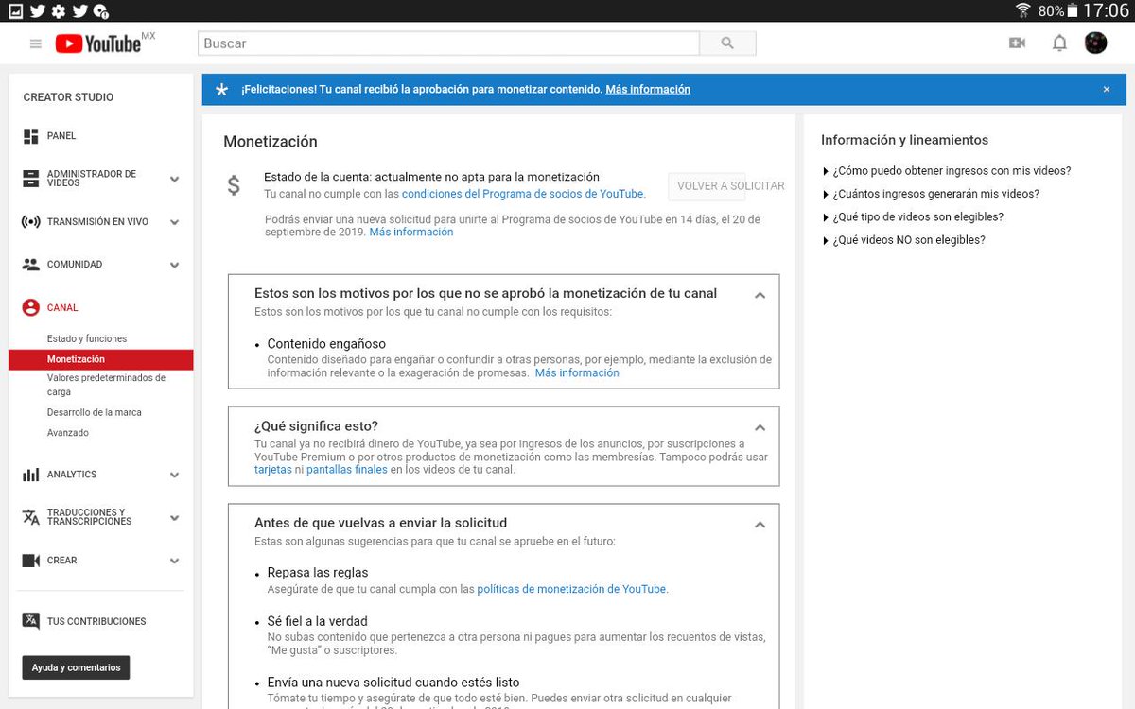Screen dimensions: 1135x709
Task: Click the CREATOR STUDIO heading
Action: (68, 97)
